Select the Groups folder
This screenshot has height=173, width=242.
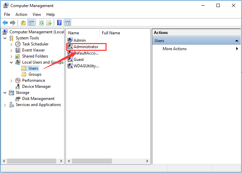pyautogui.click(x=35, y=74)
